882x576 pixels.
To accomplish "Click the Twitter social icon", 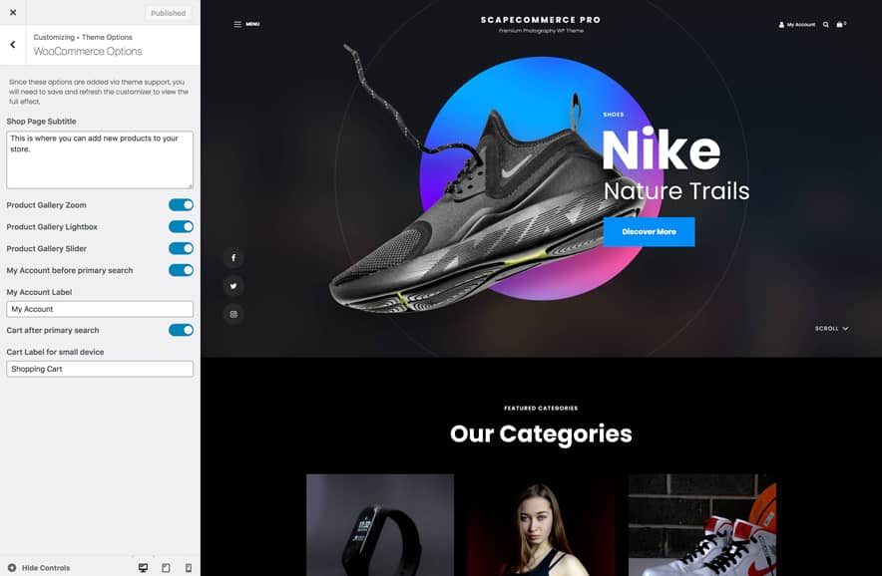I will pyautogui.click(x=233, y=286).
